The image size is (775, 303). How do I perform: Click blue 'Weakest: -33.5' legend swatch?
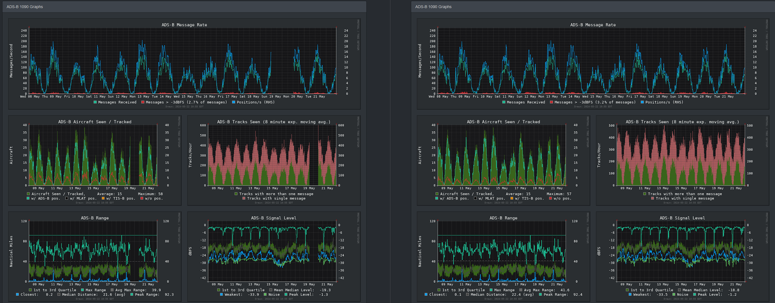pyautogui.click(x=630, y=294)
